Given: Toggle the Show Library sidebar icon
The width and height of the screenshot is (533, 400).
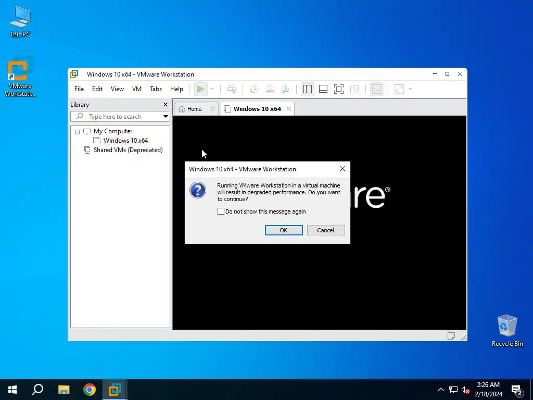Looking at the screenshot, I should (307, 89).
